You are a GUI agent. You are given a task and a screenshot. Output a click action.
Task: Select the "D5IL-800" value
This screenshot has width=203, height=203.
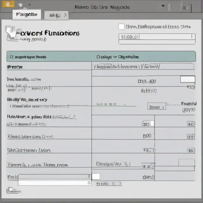[x=147, y=82]
